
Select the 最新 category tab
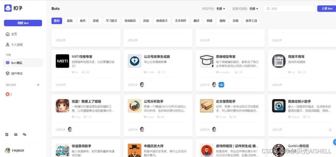tap(70, 21)
